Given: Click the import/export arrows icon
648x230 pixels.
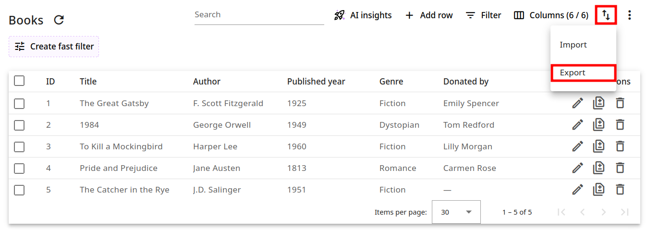Looking at the screenshot, I should coord(606,15).
